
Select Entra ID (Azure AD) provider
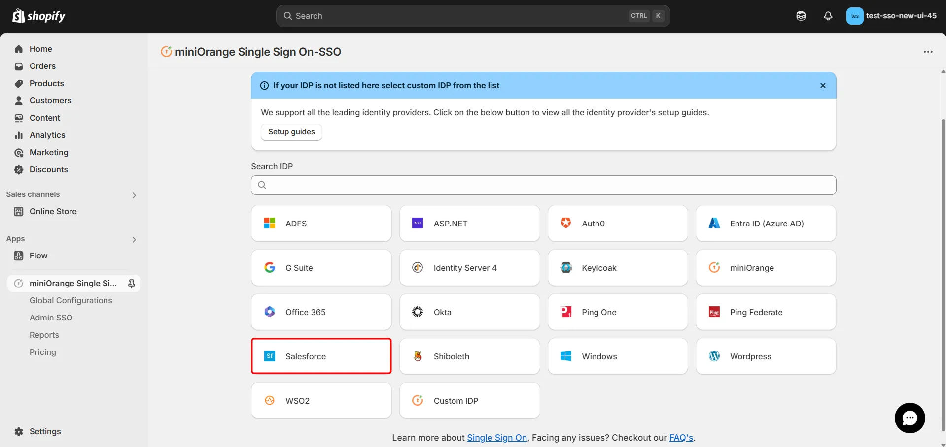tap(766, 223)
